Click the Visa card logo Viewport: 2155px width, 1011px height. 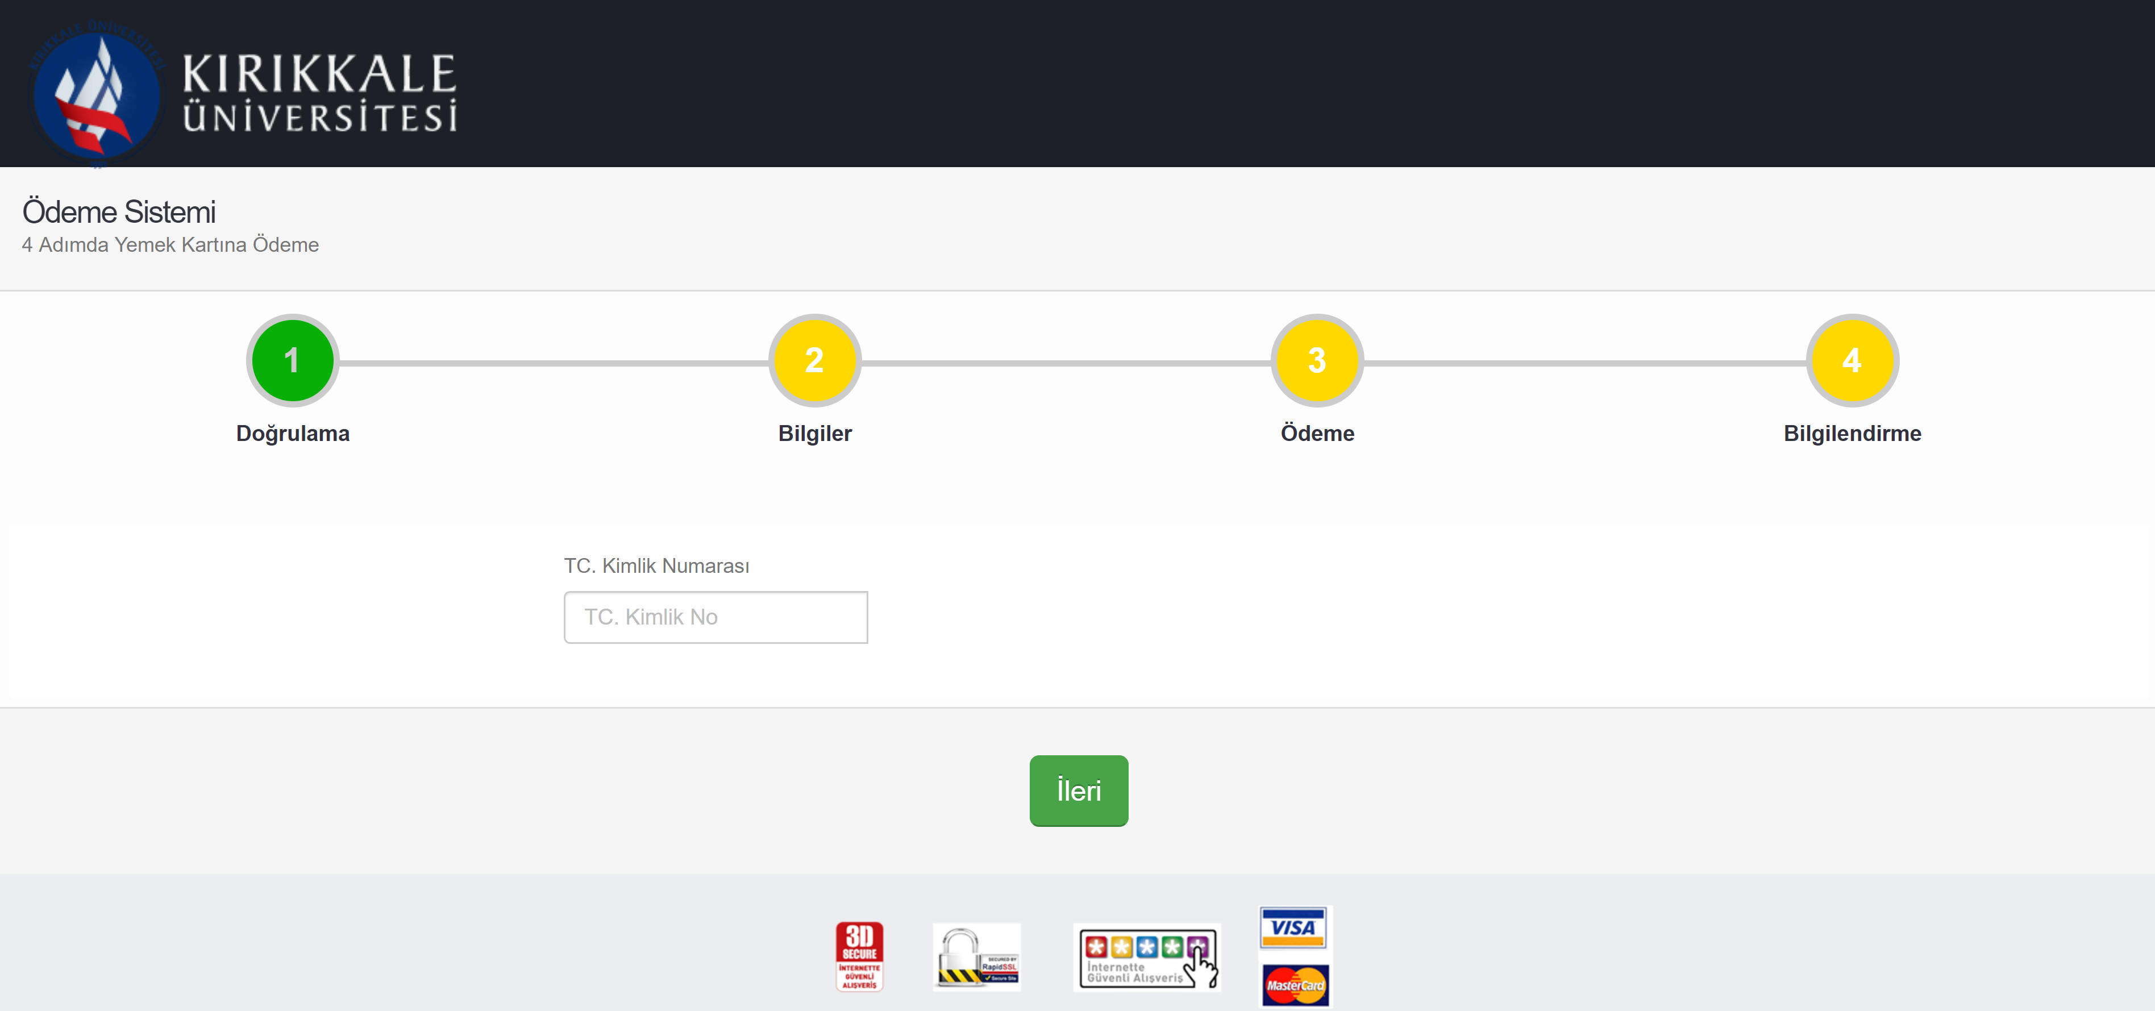click(x=1293, y=927)
